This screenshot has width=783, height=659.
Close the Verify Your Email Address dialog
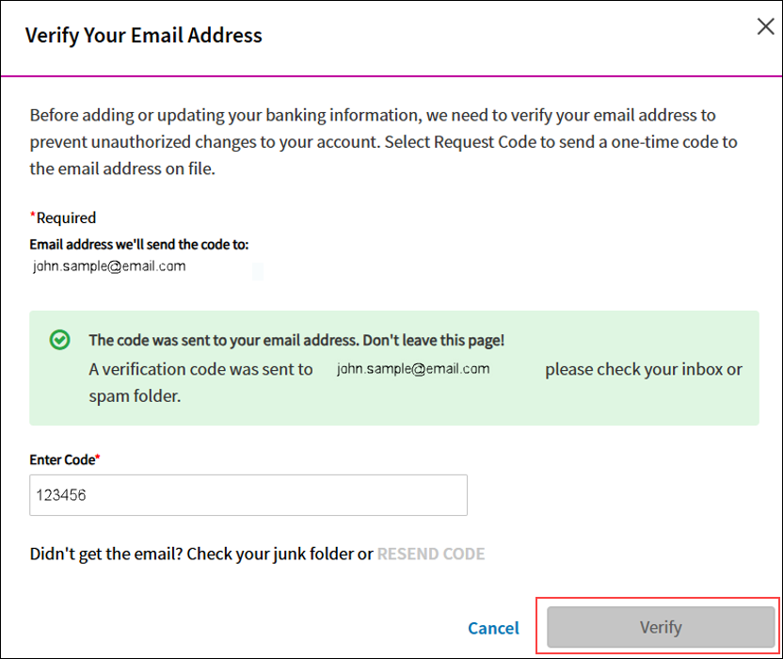[765, 26]
